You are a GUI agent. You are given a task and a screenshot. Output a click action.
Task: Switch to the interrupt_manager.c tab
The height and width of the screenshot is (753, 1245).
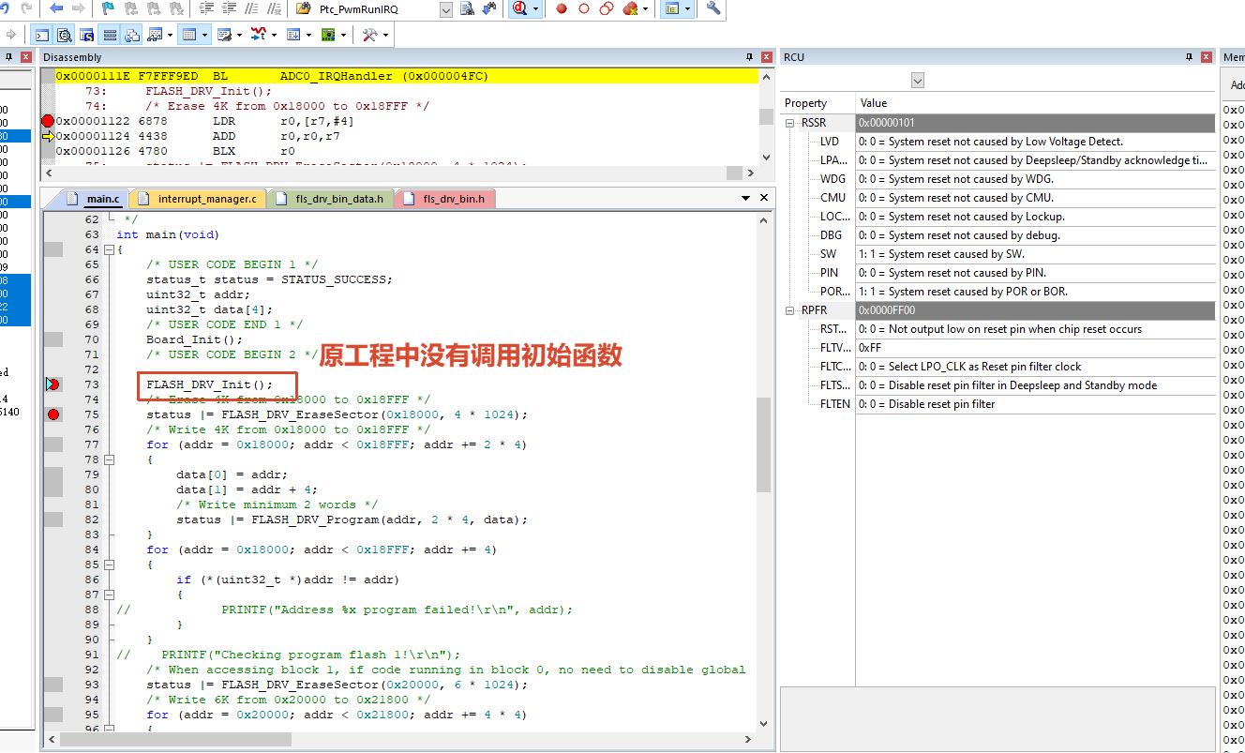[x=207, y=199]
